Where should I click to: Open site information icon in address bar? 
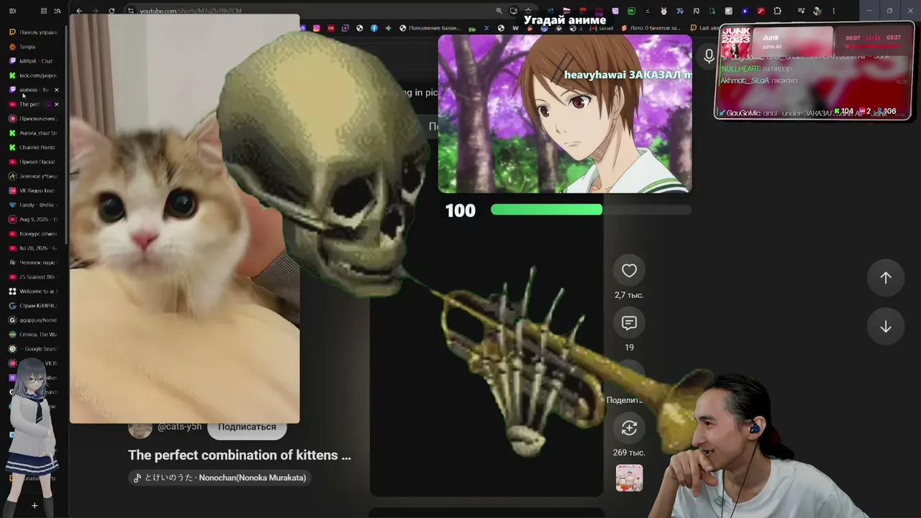click(130, 11)
